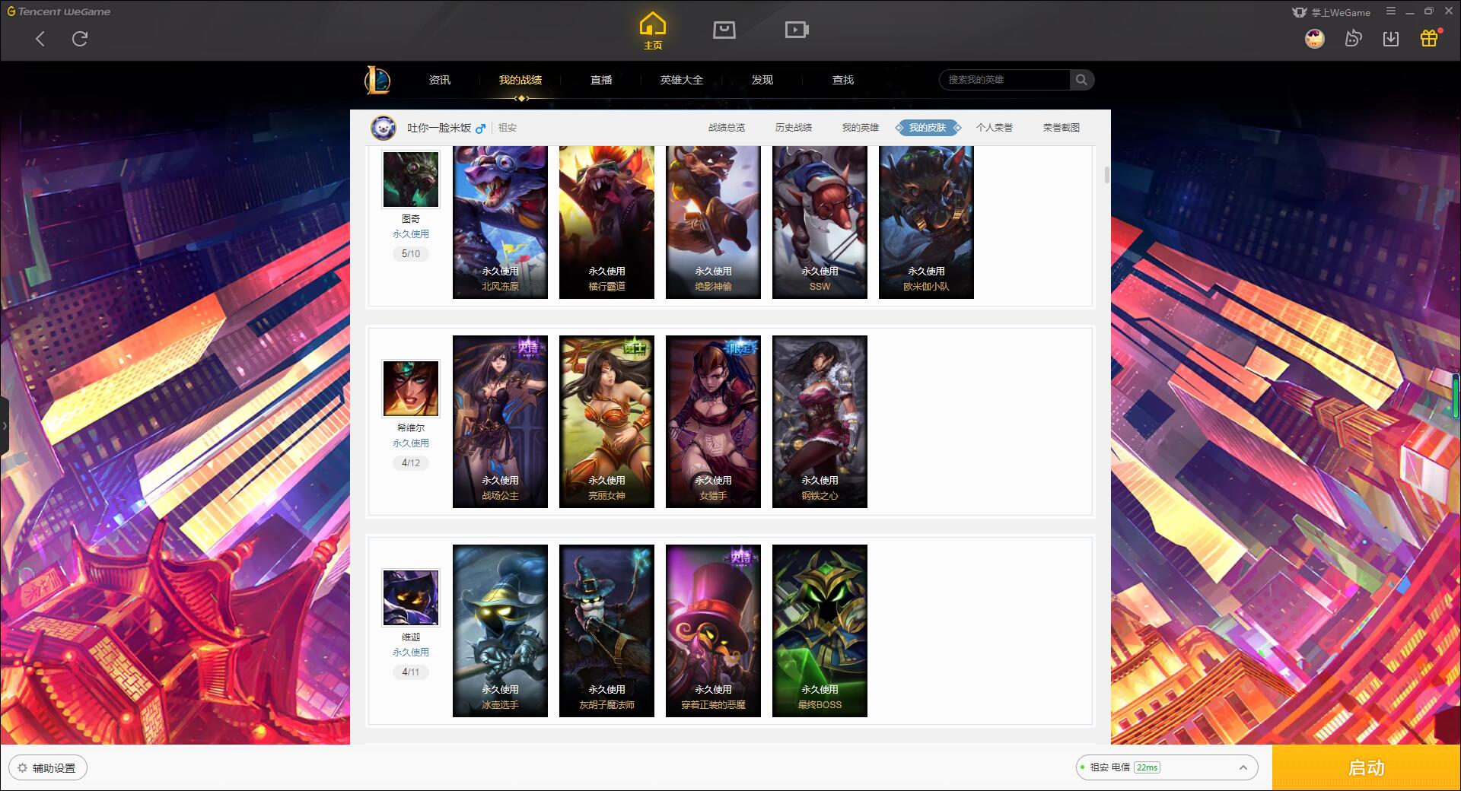
Task: Open the video camera icon
Action: coord(797,30)
